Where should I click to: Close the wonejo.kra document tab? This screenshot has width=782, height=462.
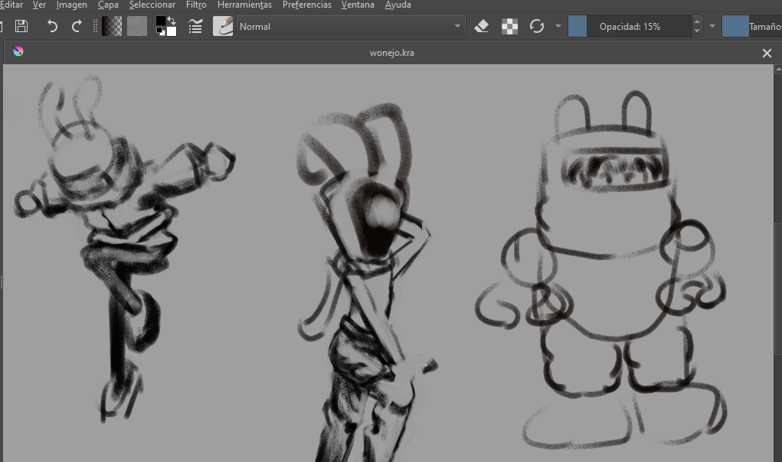tap(767, 53)
